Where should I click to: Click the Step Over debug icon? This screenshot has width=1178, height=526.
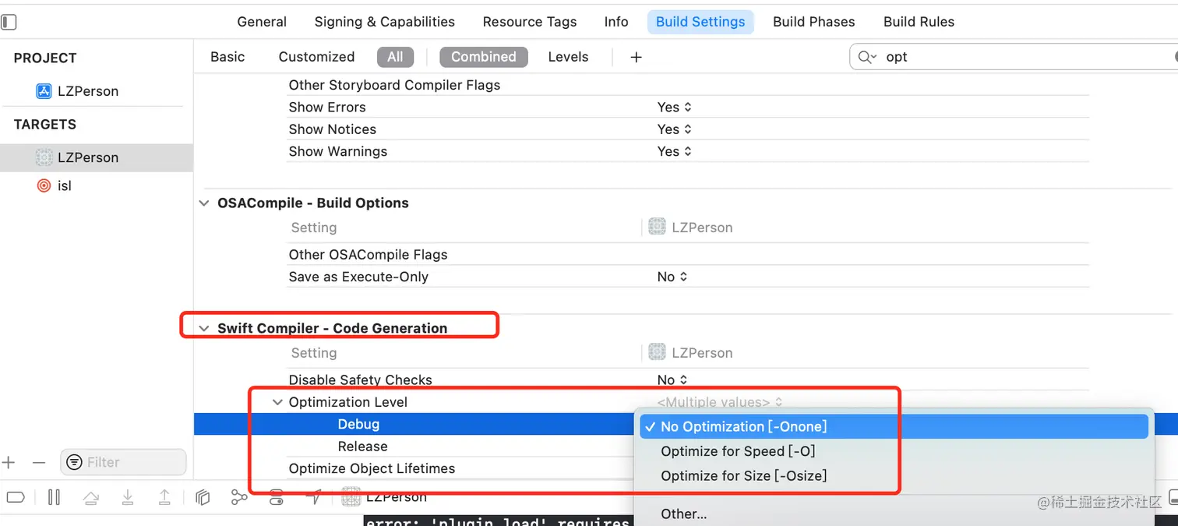(x=91, y=497)
